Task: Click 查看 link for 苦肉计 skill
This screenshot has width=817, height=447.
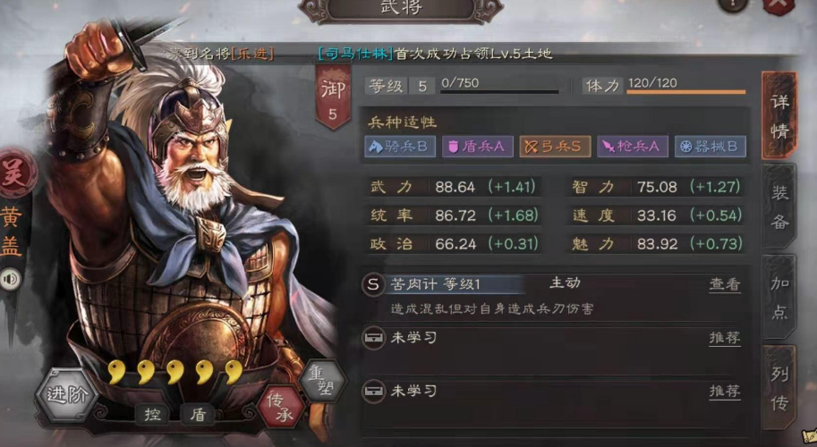Action: [x=725, y=284]
